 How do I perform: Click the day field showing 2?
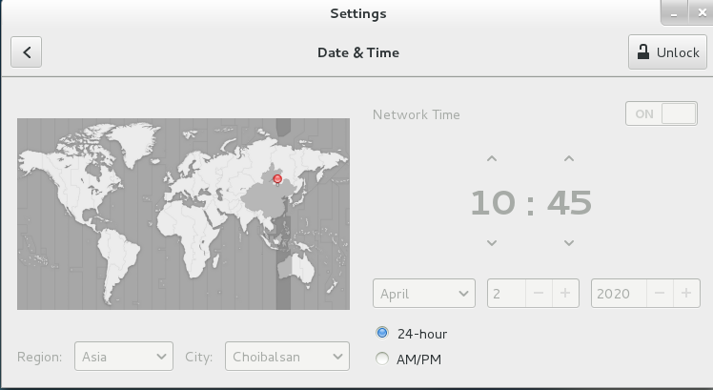click(x=506, y=294)
